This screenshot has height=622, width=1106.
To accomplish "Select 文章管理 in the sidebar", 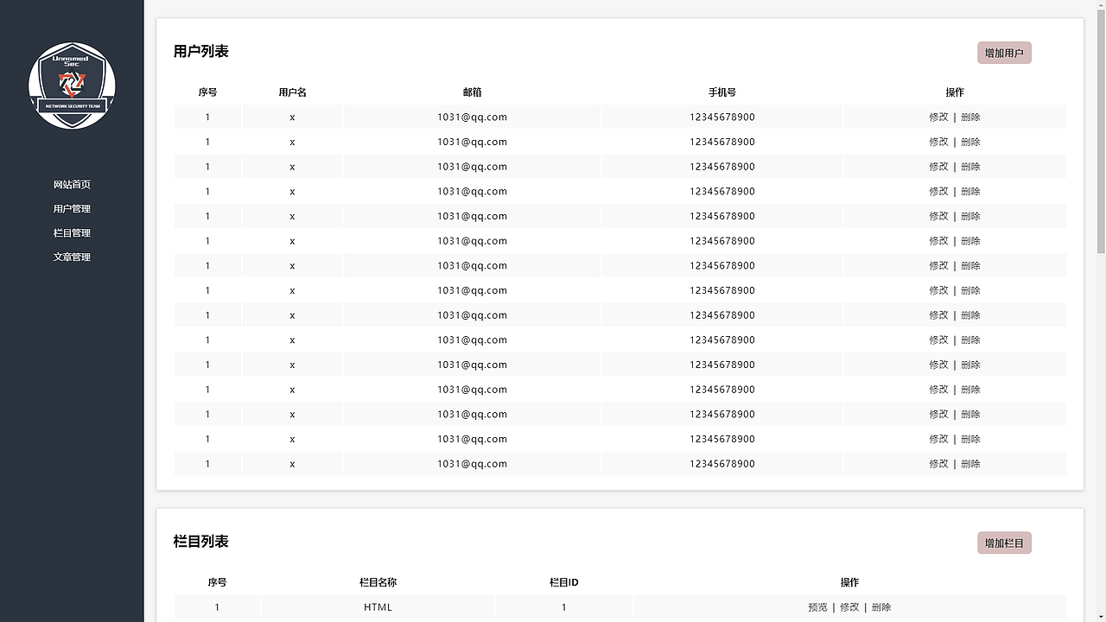I will tap(72, 257).
